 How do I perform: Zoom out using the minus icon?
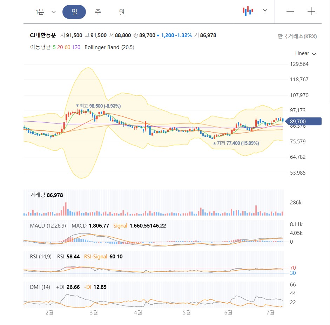point(290,11)
